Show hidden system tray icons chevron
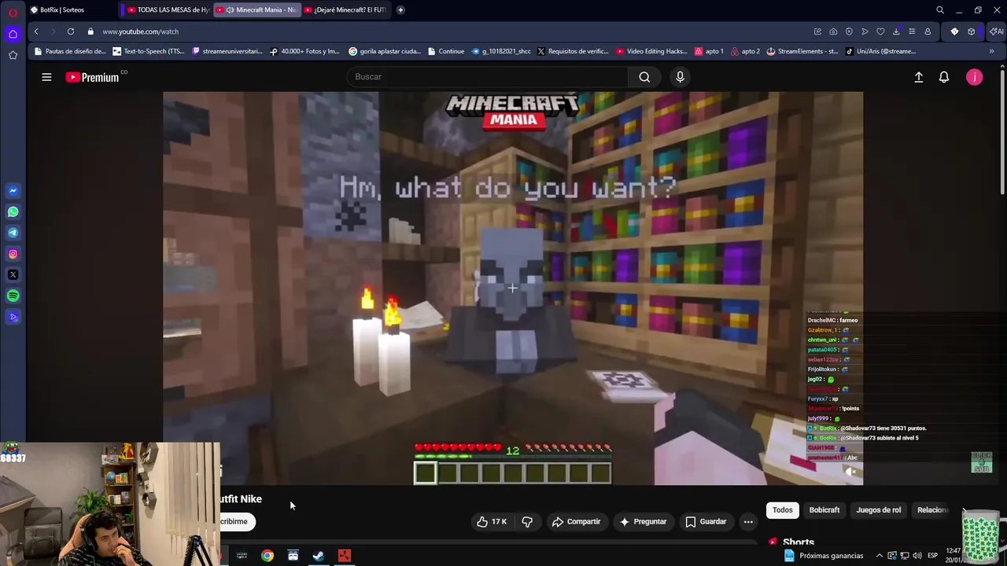This screenshot has height=566, width=1007. (x=880, y=556)
